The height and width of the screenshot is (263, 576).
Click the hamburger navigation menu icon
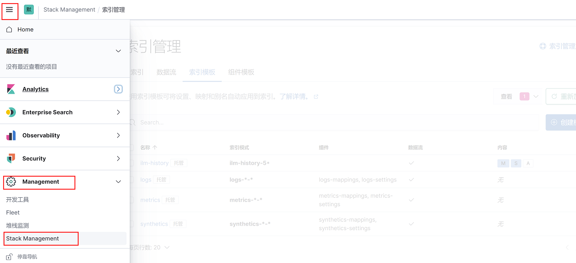point(9,10)
